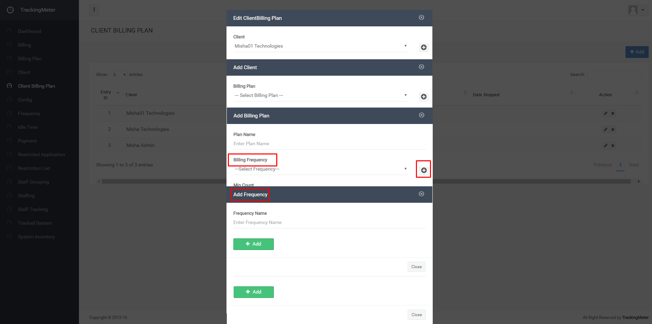Image resolution: width=652 pixels, height=324 pixels.
Task: Click the Enter Frequency Name field
Action: point(329,223)
